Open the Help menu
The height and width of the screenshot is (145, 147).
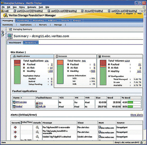pos(47,7)
